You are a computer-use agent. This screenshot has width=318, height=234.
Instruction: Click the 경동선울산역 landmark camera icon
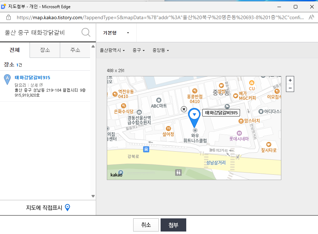139,112
